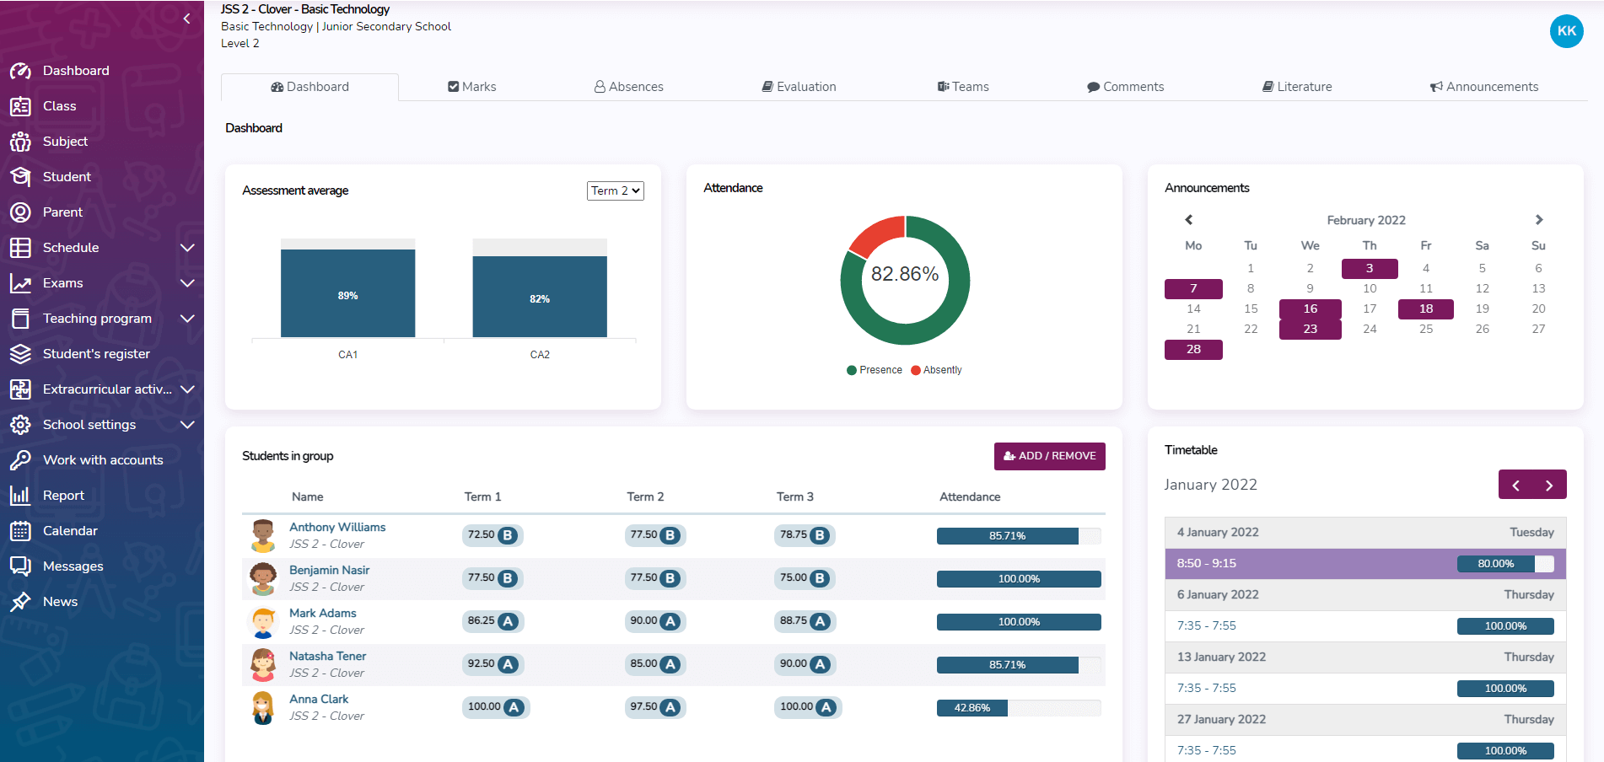Expand the Schedule menu chevron
Image resolution: width=1604 pixels, height=762 pixels.
187,248
